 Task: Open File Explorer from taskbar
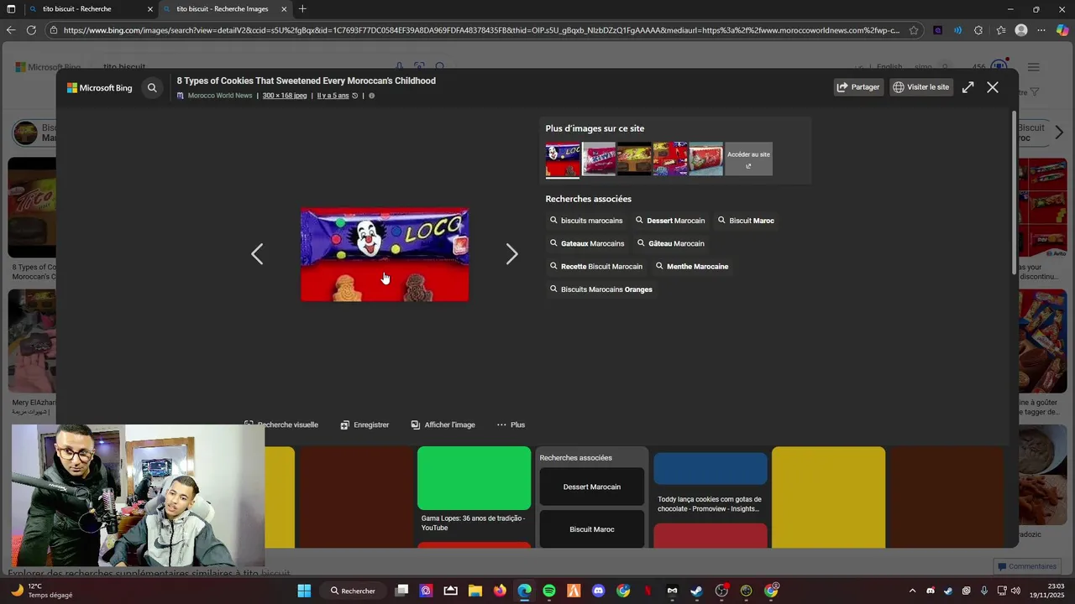[x=475, y=591]
